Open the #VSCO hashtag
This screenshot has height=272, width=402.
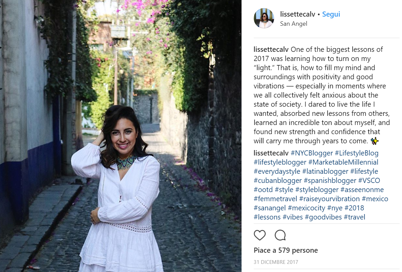pos(369,181)
